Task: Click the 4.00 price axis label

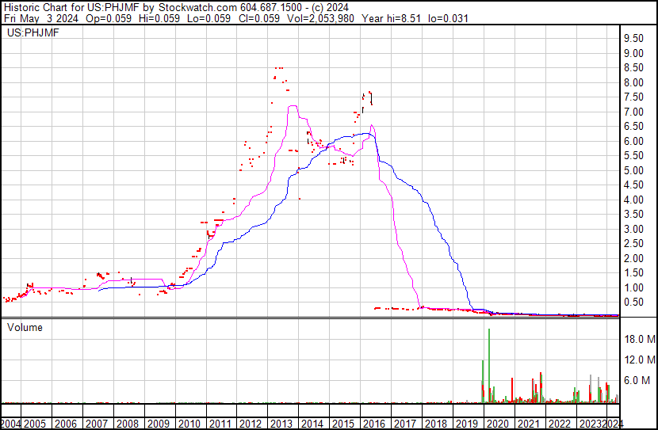Action: [x=633, y=200]
